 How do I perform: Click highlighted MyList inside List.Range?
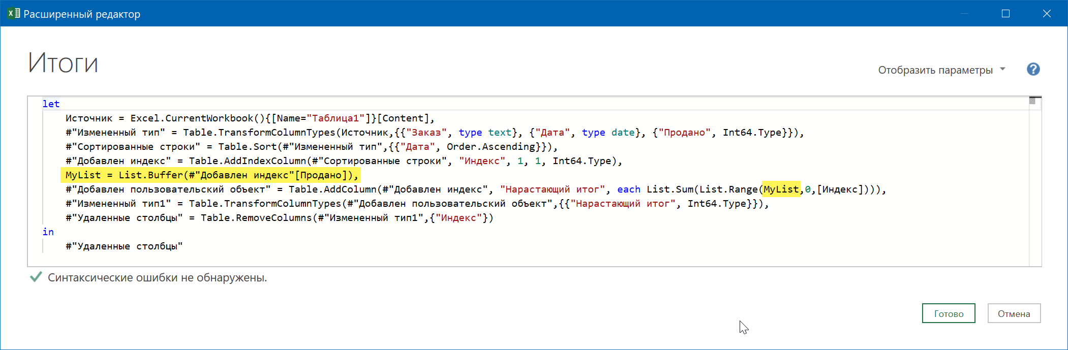pos(781,189)
